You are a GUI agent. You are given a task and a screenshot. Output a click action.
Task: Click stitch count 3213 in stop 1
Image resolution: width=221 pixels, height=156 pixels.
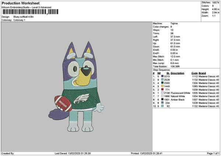(x=167, y=76)
